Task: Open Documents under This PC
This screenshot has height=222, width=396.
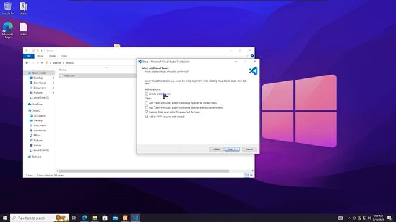Action: (x=40, y=126)
